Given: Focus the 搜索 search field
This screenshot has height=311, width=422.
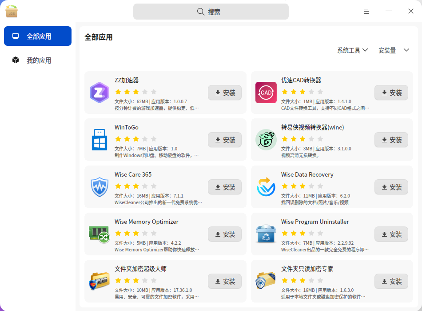Looking at the screenshot, I should (211, 12).
